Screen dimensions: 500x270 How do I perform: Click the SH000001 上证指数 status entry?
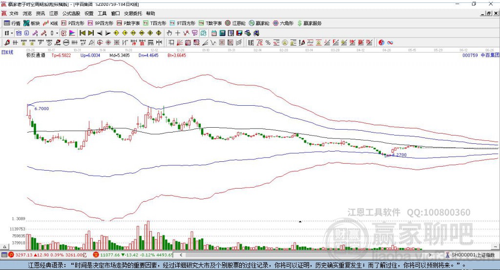coord(473,255)
